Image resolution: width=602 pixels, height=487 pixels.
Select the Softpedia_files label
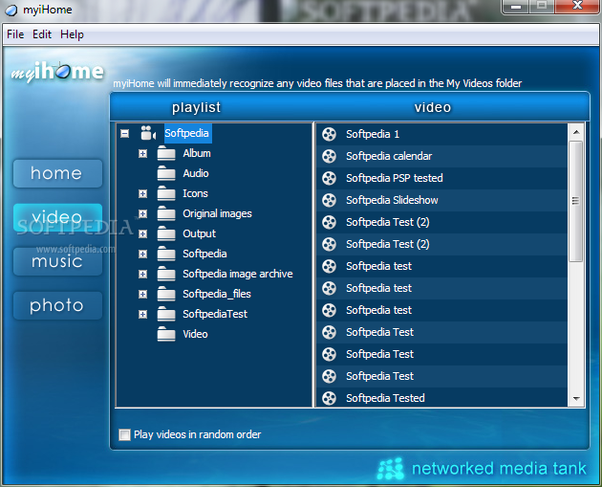tap(217, 294)
